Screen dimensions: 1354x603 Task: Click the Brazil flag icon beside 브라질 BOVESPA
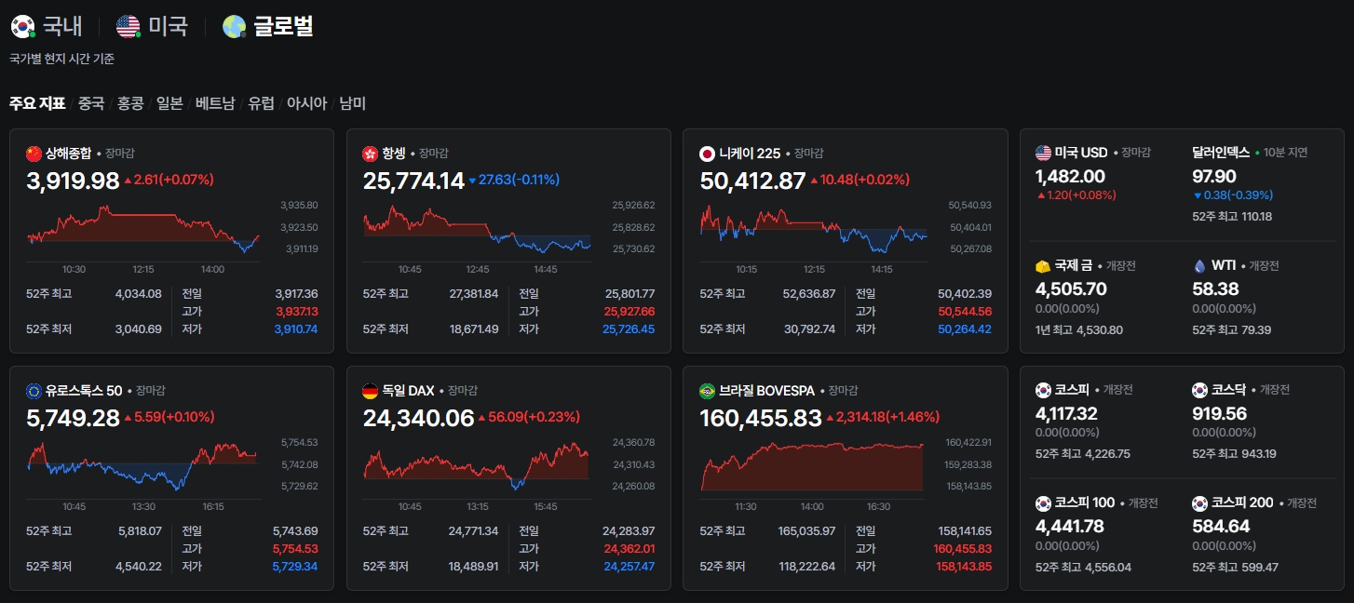(708, 391)
